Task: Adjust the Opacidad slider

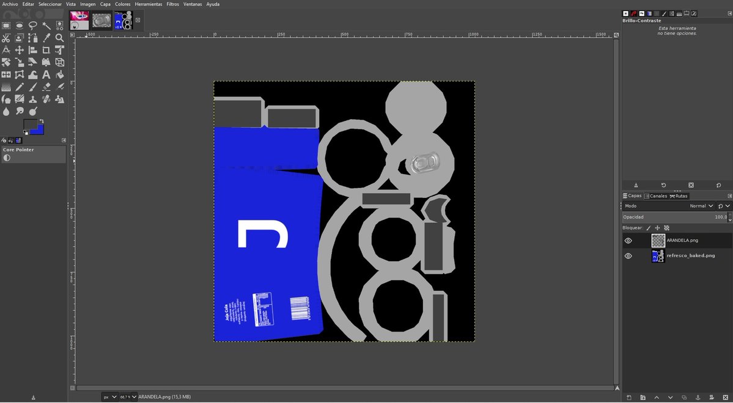Action: tap(674, 217)
